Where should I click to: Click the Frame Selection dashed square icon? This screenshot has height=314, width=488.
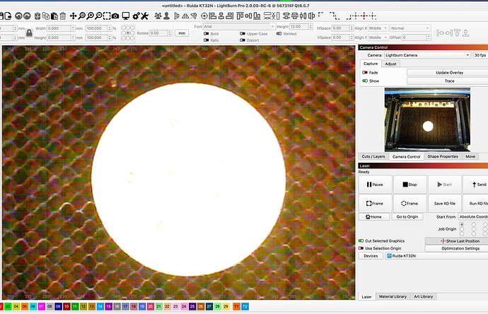pyautogui.click(x=107, y=16)
